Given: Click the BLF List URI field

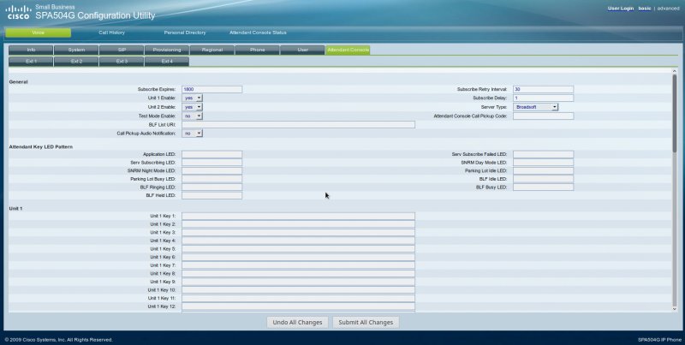Looking at the screenshot, I should tap(298, 124).
